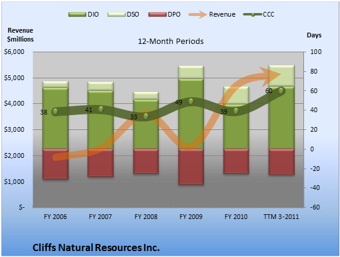The height and width of the screenshot is (257, 340).
Task: Click the CCC data point labeled 41
Action: (x=101, y=109)
